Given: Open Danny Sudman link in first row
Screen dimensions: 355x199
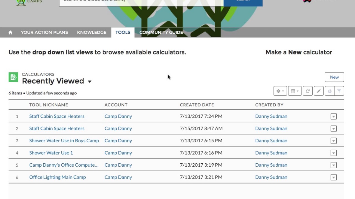Looking at the screenshot, I should (271, 116).
